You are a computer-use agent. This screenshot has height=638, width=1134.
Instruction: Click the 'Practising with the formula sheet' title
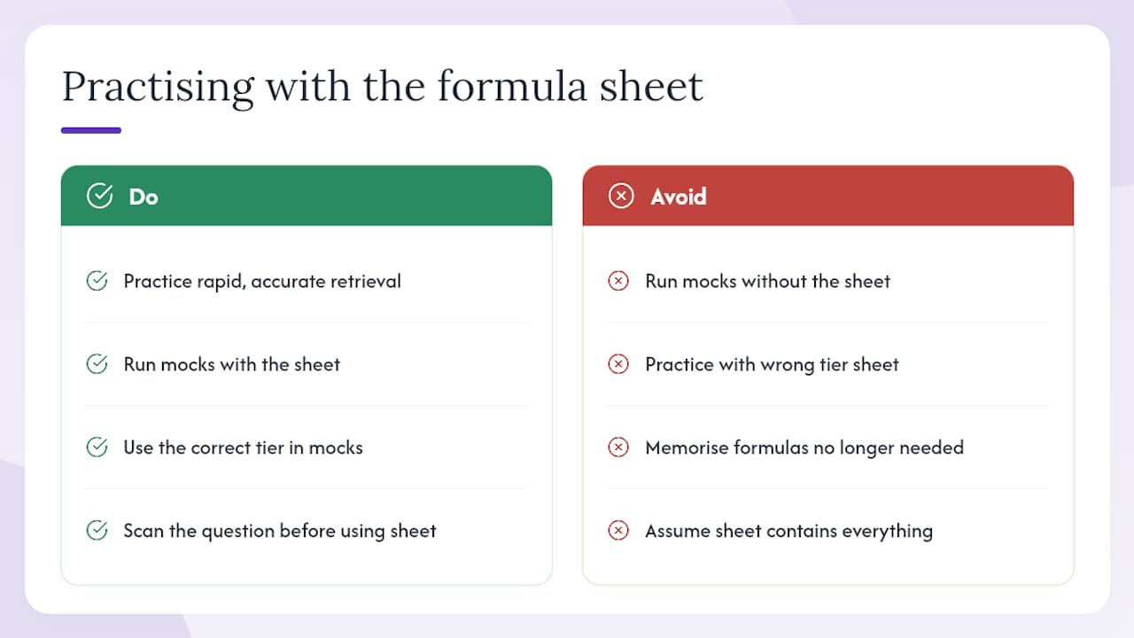382,87
